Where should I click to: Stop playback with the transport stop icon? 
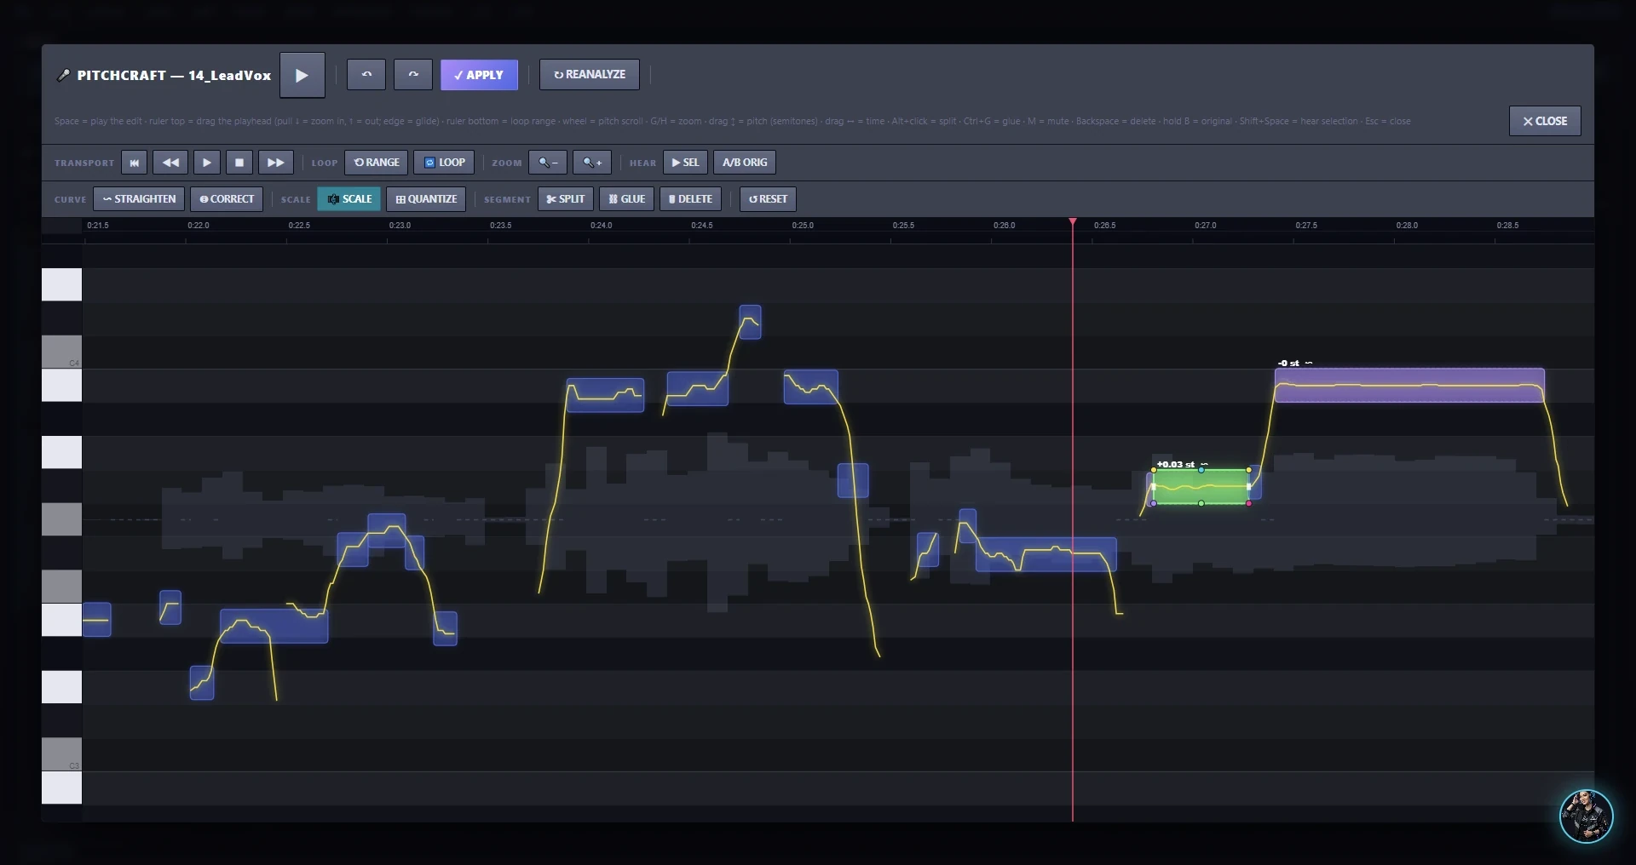[x=239, y=163]
